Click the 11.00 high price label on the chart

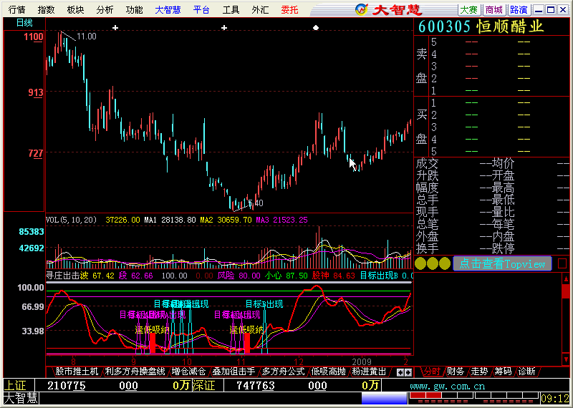[x=86, y=37]
